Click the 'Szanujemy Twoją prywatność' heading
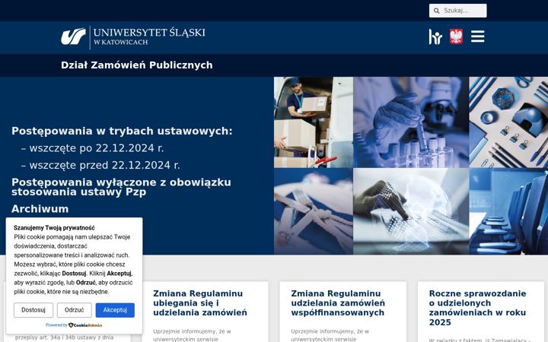Viewport: 548px width, 342px height. pyautogui.click(x=54, y=228)
